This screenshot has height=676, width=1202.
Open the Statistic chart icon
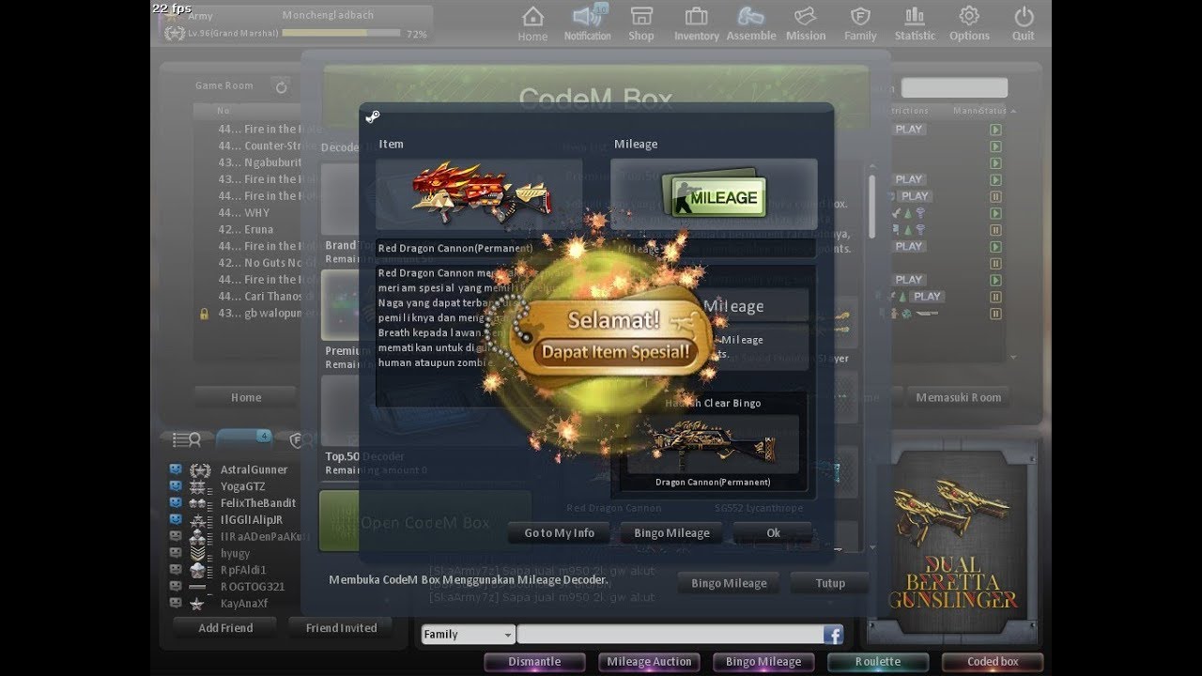pos(915,23)
